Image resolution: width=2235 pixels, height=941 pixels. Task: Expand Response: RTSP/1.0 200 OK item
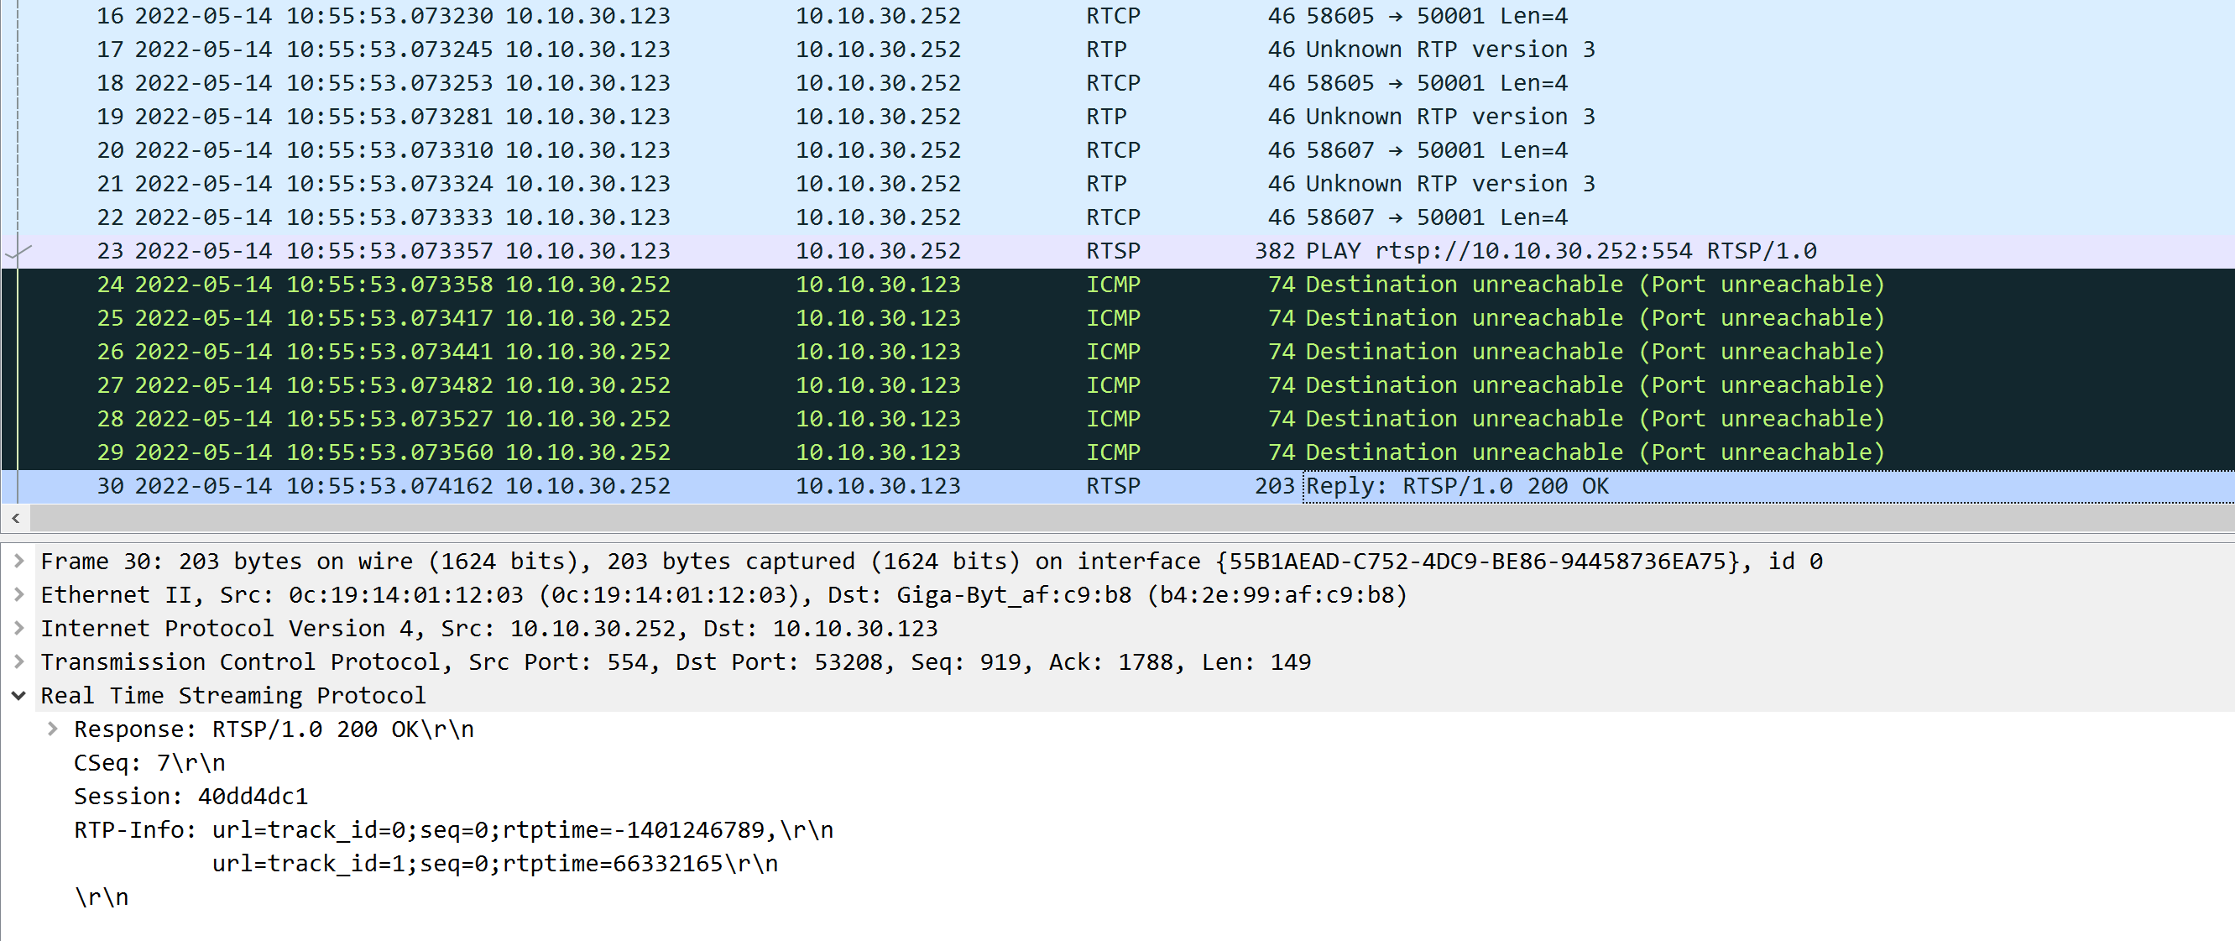(52, 729)
